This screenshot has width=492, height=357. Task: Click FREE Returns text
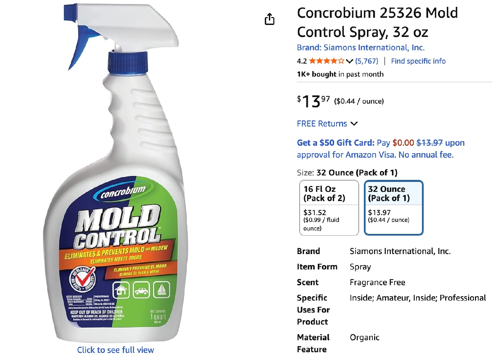[322, 124]
